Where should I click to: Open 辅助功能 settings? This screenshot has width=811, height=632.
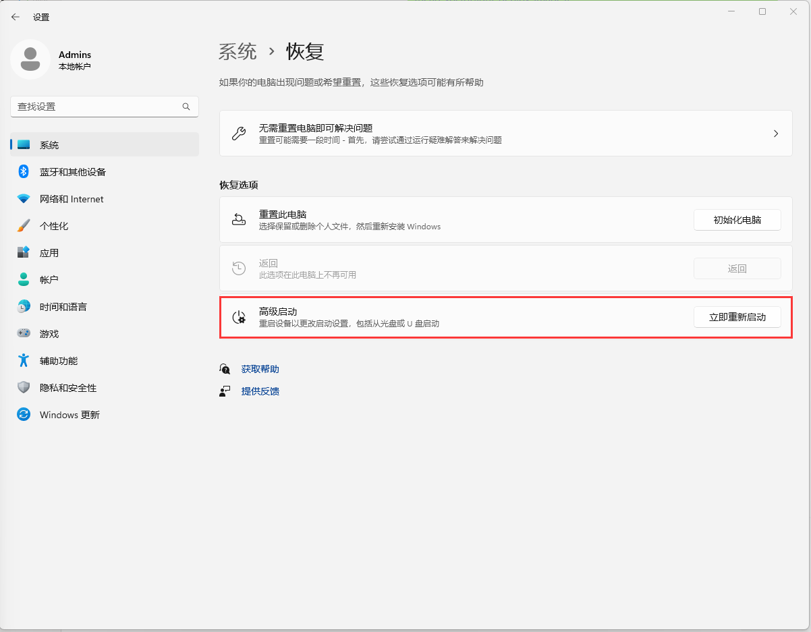pos(105,361)
